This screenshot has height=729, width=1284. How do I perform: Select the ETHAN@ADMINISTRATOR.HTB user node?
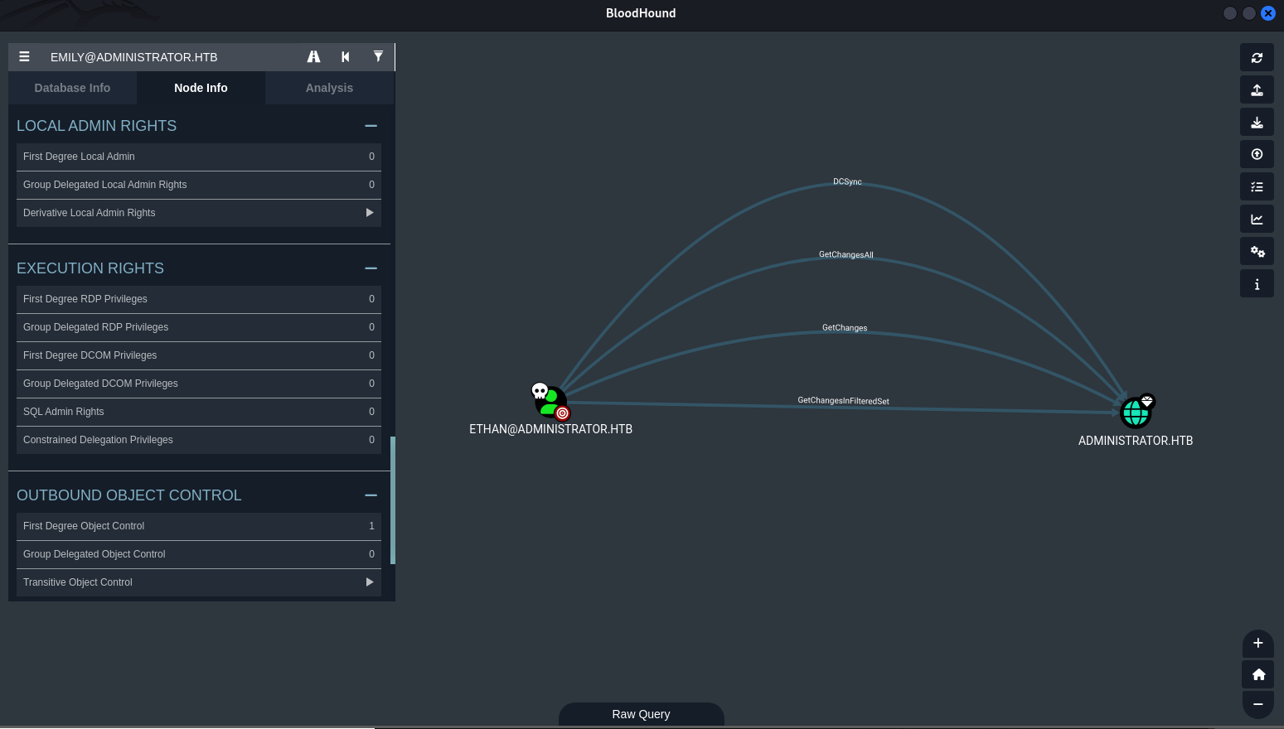[x=550, y=401]
